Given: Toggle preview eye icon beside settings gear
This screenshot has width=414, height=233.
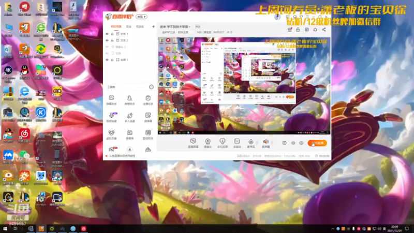Looking at the screenshot, I should pyautogui.click(x=293, y=143).
